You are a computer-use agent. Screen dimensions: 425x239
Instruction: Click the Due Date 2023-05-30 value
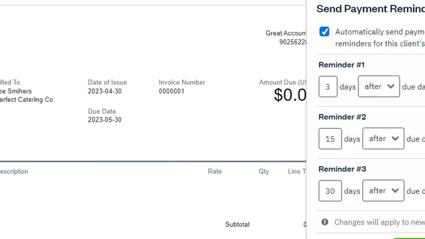click(105, 120)
